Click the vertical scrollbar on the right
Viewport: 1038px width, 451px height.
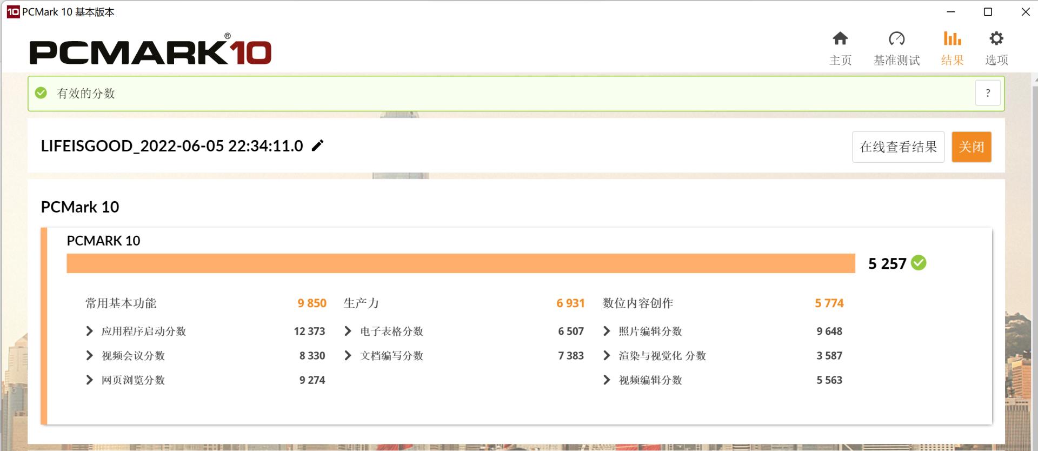pos(1035,262)
